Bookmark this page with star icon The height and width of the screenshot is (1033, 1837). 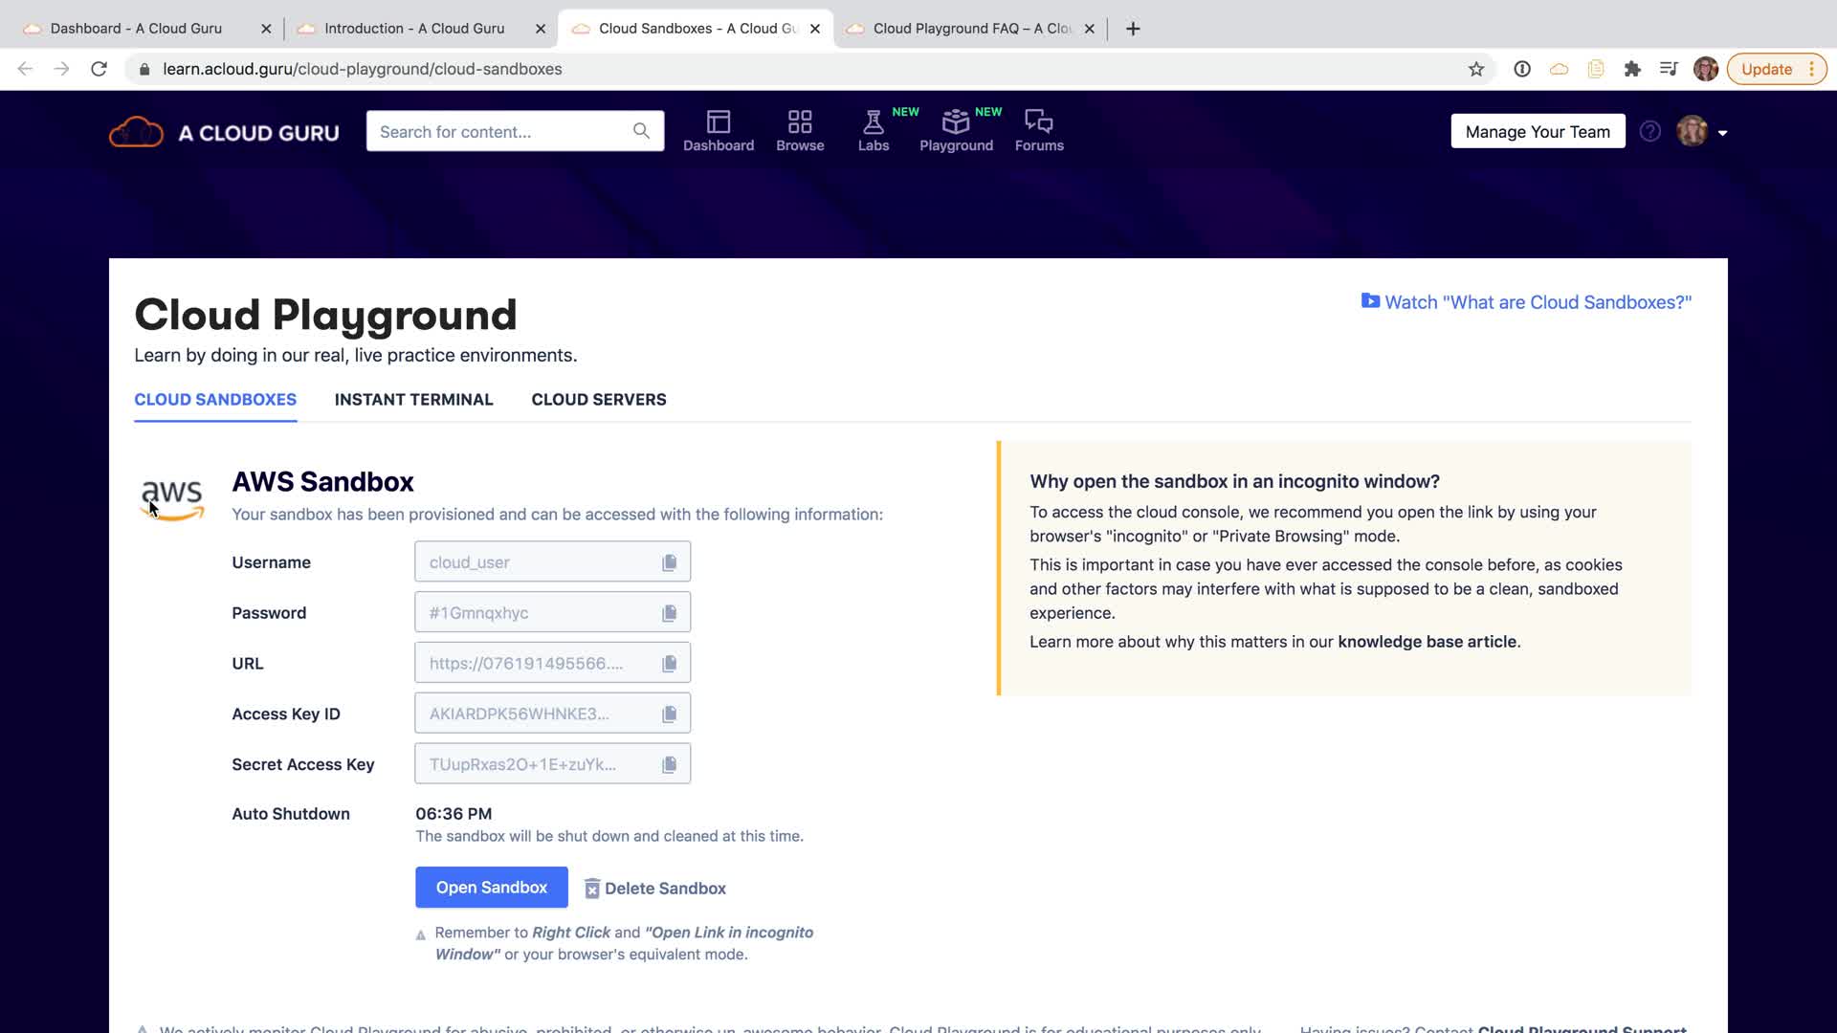(1475, 69)
